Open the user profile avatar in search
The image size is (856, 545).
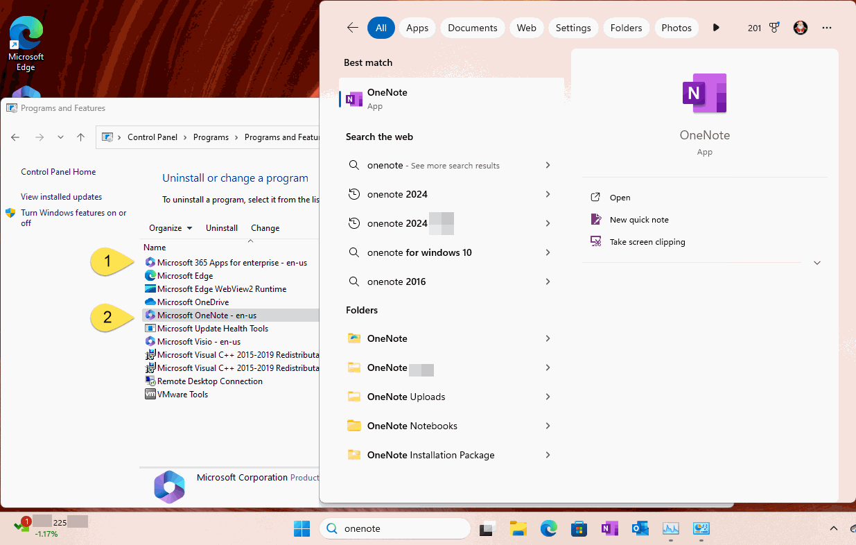point(801,28)
